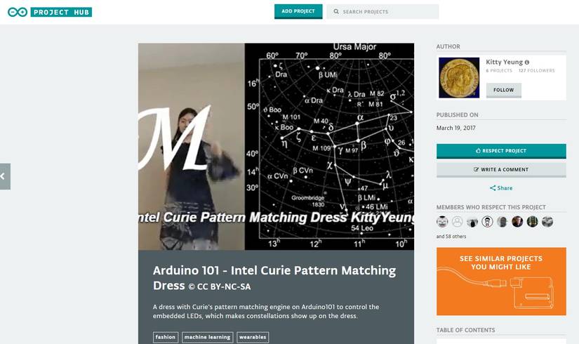This screenshot has width=579, height=344.
Task: Click the March 19, 2017 date
Action: [456, 128]
